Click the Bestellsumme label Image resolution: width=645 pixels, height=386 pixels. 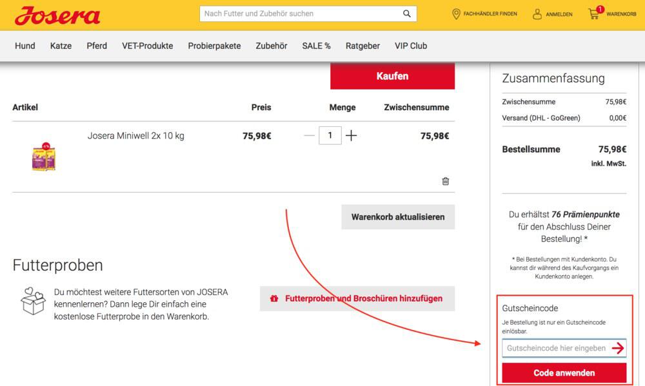[x=531, y=150]
